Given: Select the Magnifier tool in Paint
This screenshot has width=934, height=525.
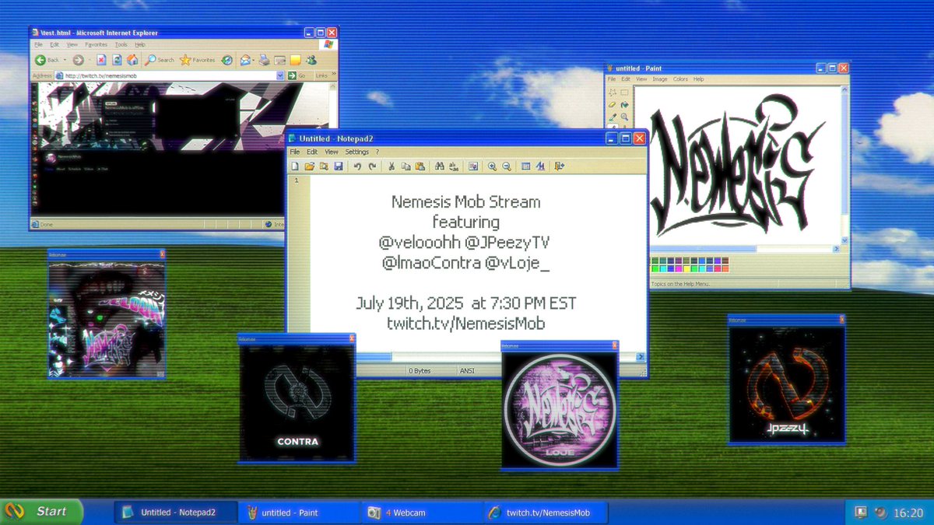Looking at the screenshot, I should (624, 117).
